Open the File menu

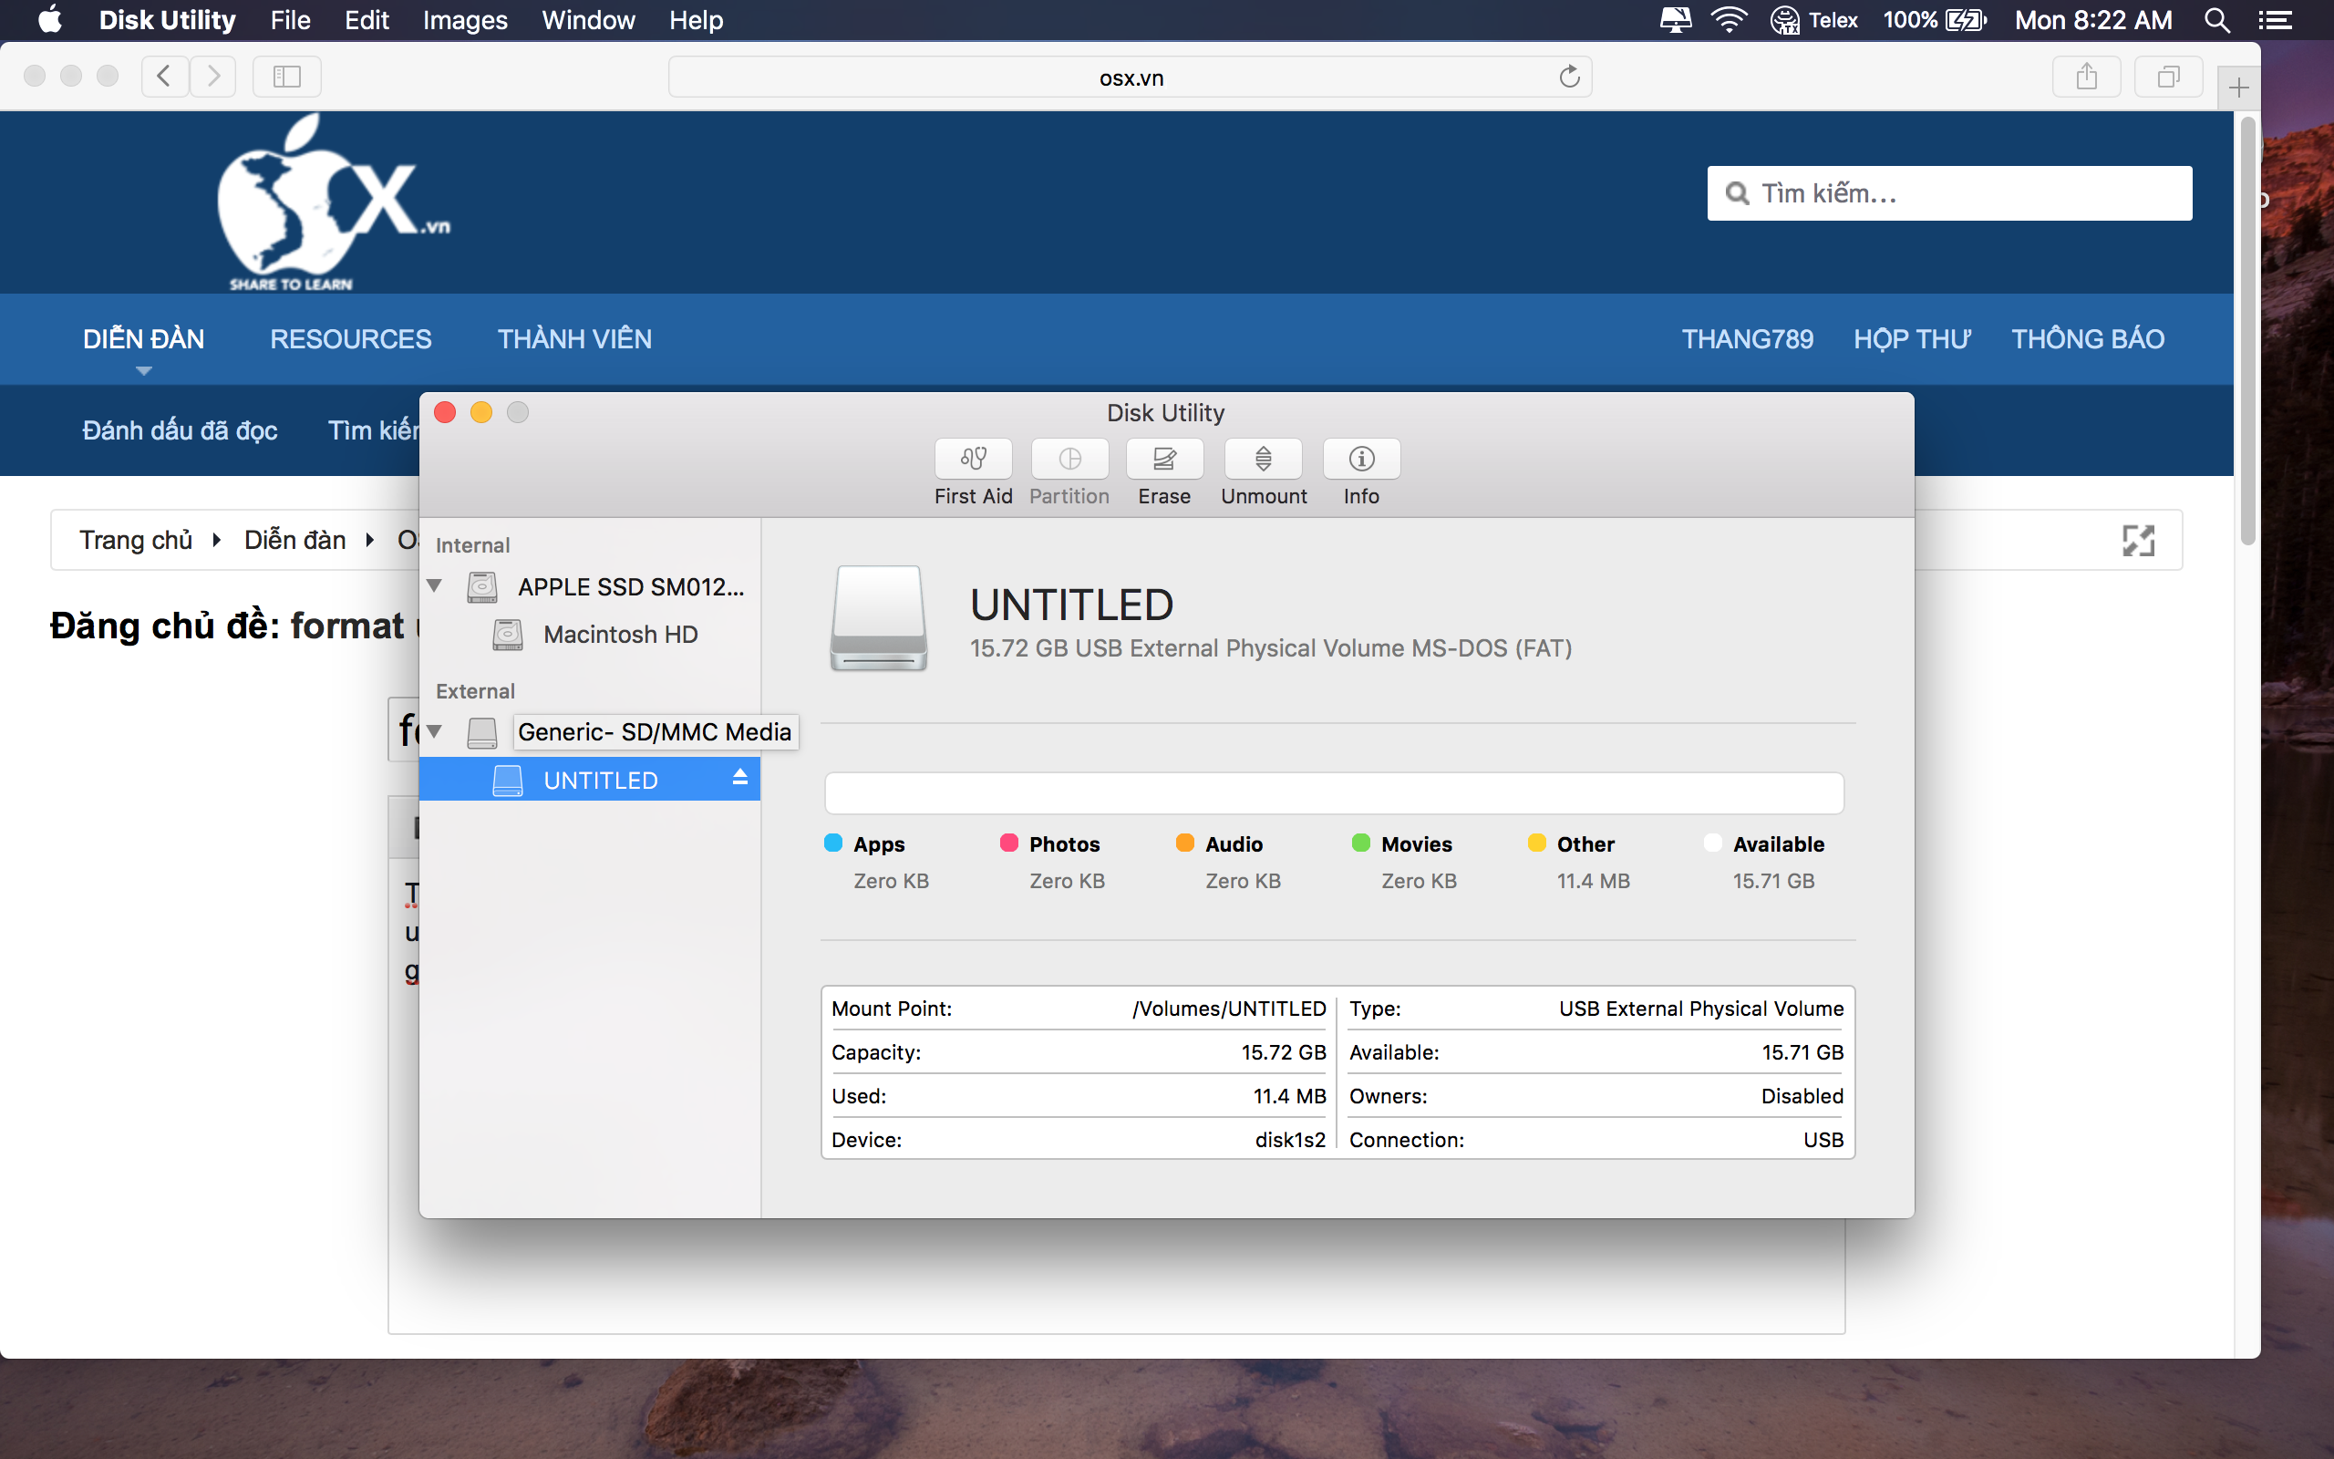pyautogui.click(x=289, y=20)
